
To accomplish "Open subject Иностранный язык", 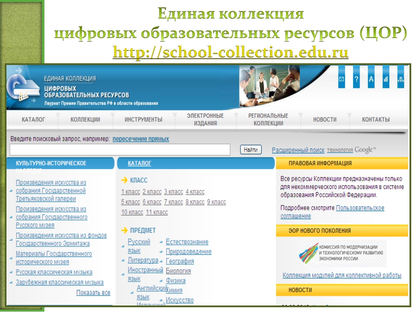I will point(145,274).
